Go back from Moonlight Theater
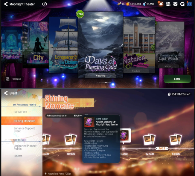This screenshot has height=176, width=195. pos(6,4)
